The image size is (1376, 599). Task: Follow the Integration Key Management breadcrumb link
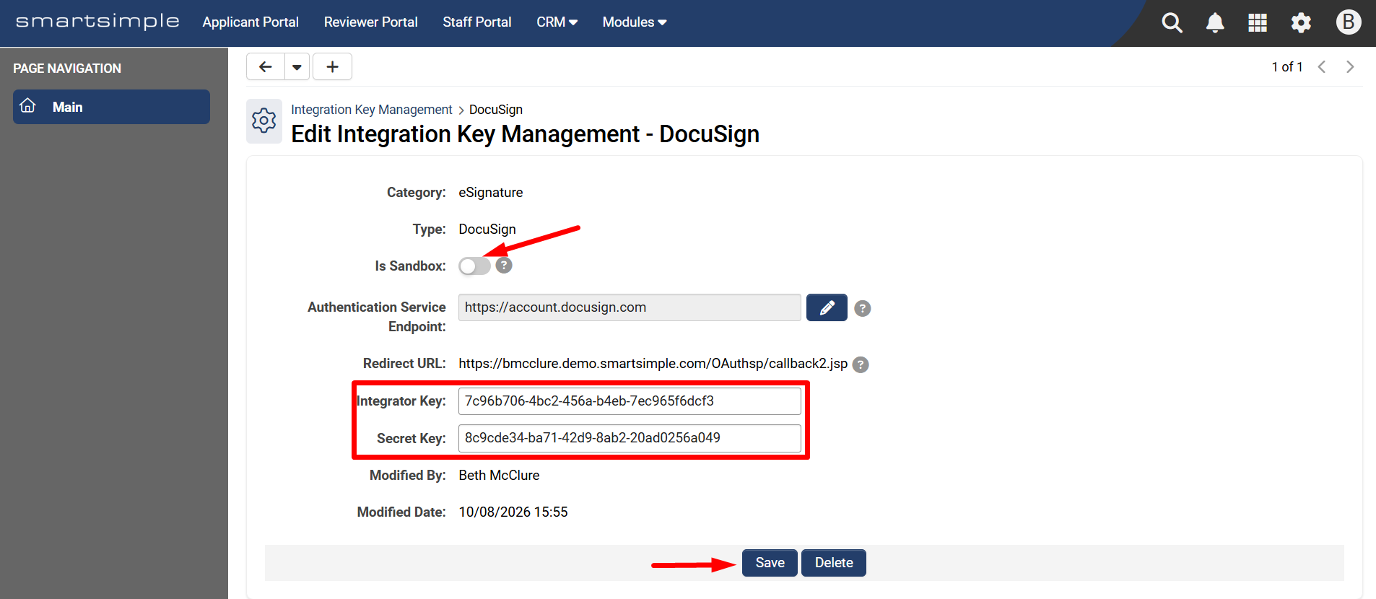(372, 110)
